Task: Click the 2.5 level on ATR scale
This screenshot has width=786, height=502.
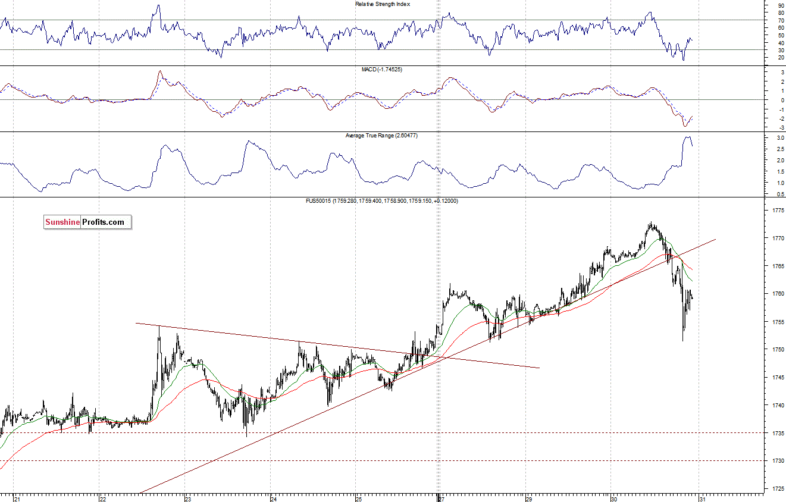Action: point(780,149)
